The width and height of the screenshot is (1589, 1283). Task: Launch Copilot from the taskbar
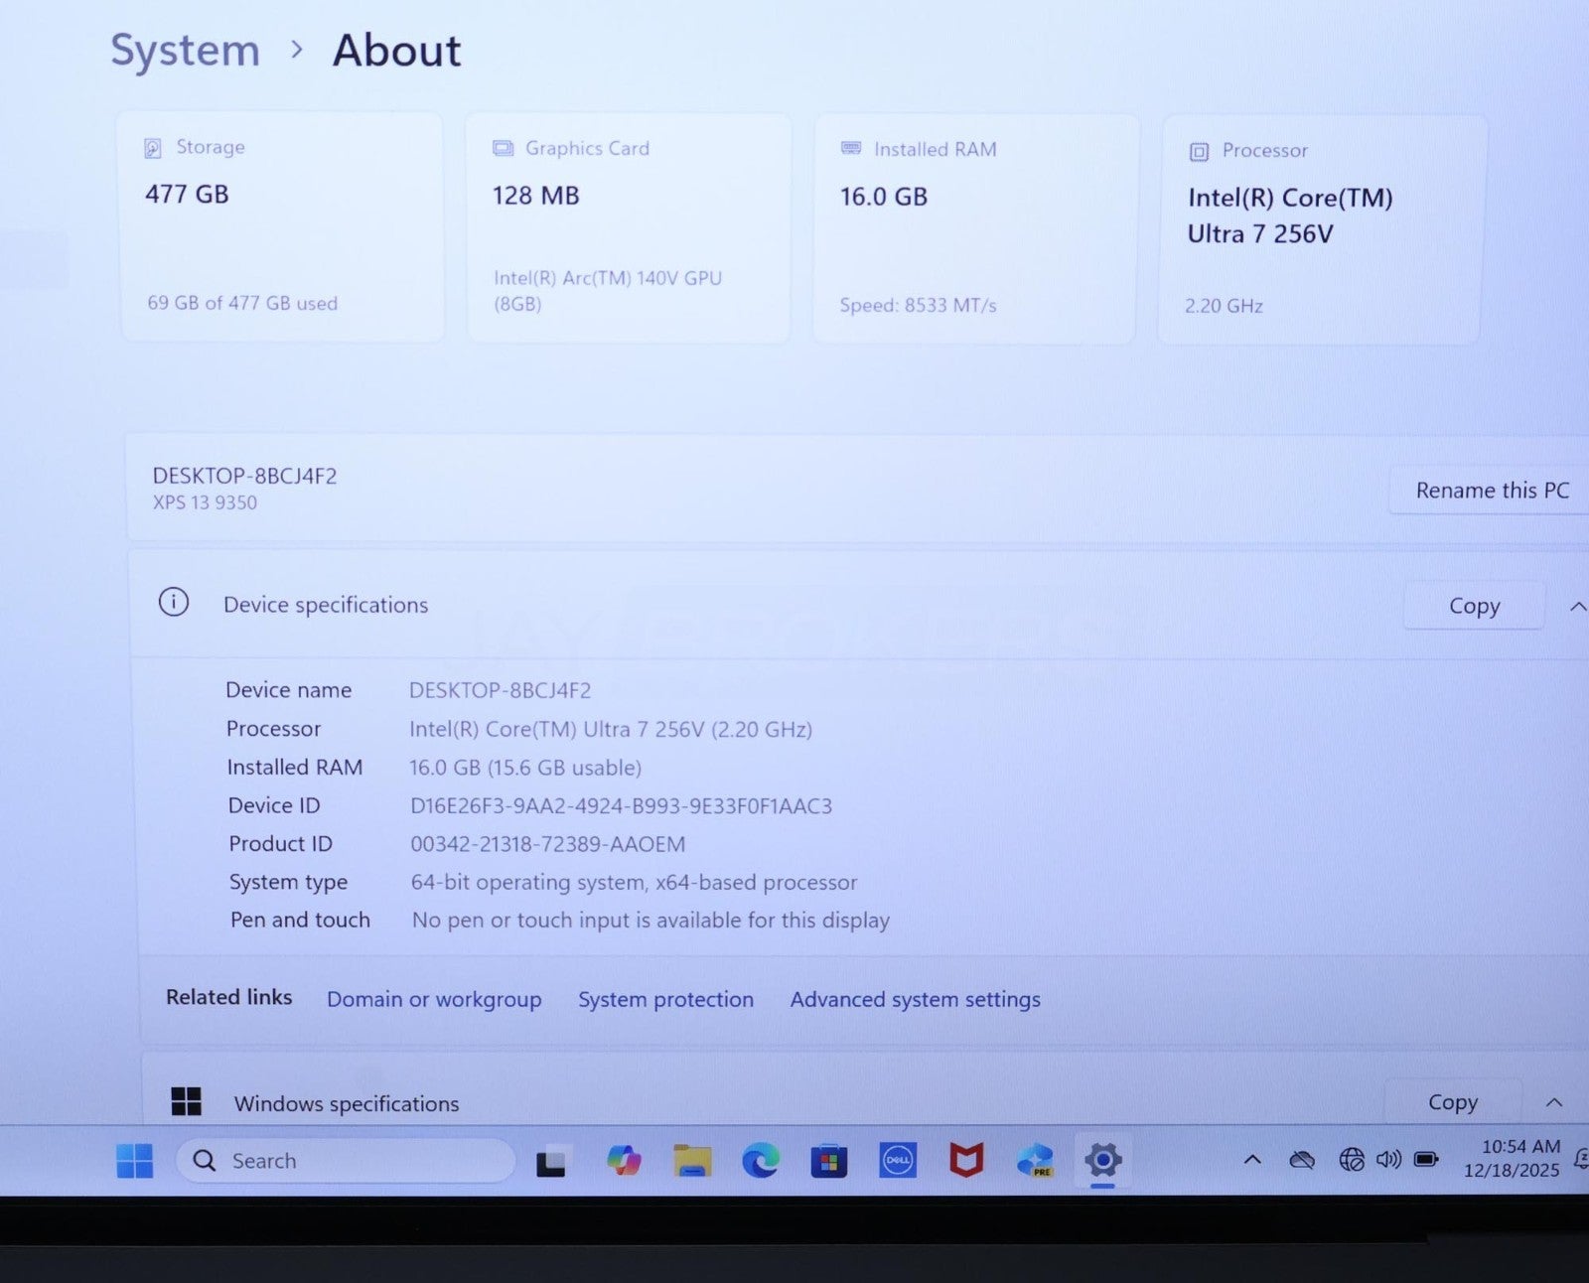[x=624, y=1160]
